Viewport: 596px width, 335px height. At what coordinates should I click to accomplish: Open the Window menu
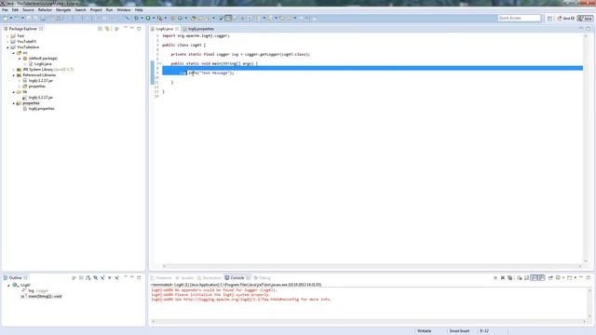tap(124, 10)
